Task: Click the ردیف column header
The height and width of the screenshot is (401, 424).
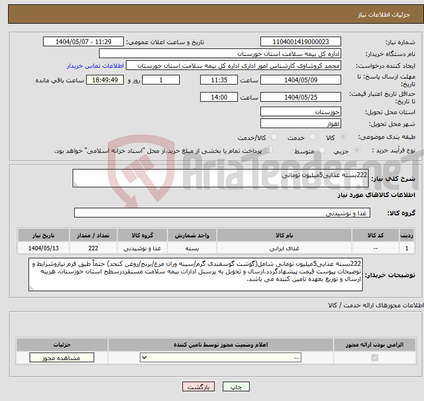Action: 407,235
